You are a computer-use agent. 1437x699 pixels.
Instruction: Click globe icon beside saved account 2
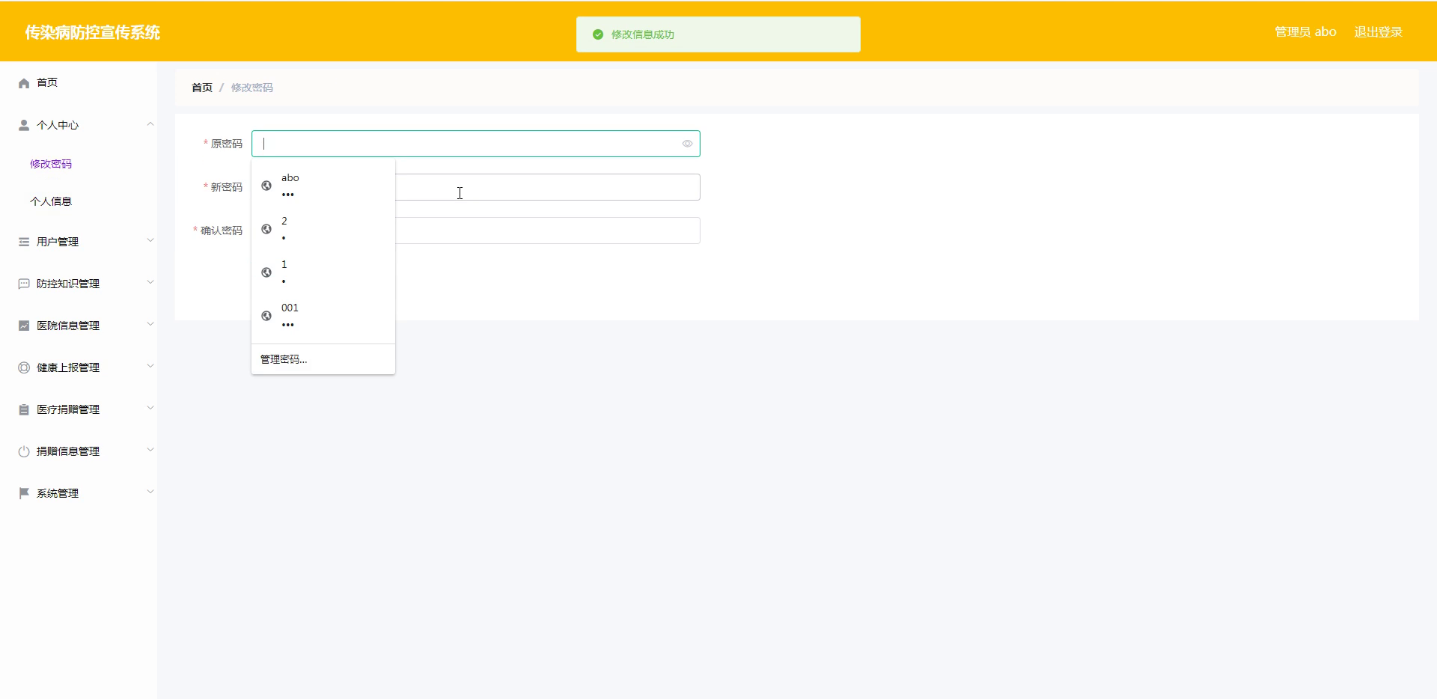click(x=266, y=229)
